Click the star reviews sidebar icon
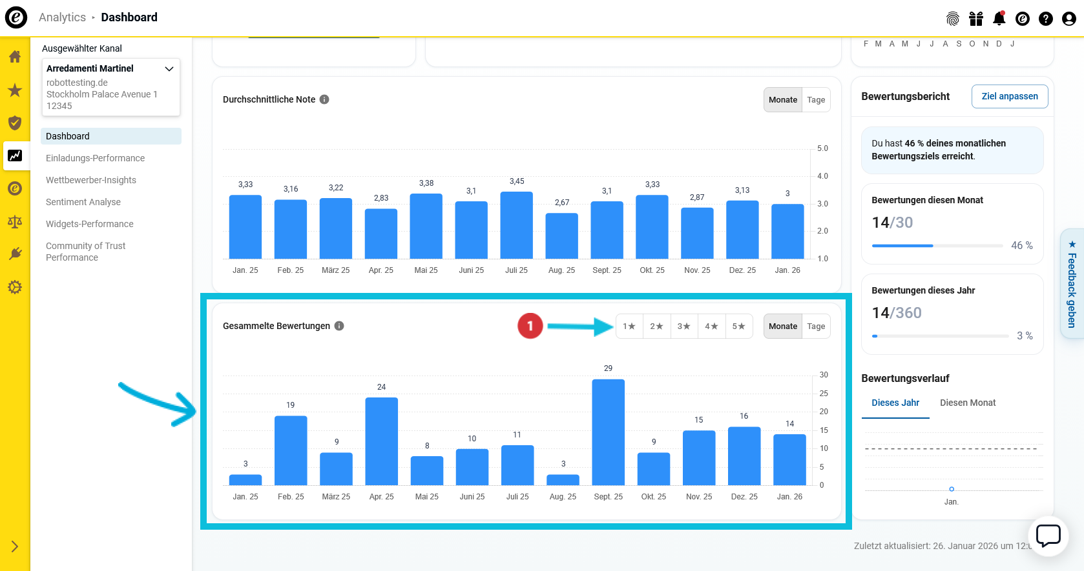1084x571 pixels. 15,90
